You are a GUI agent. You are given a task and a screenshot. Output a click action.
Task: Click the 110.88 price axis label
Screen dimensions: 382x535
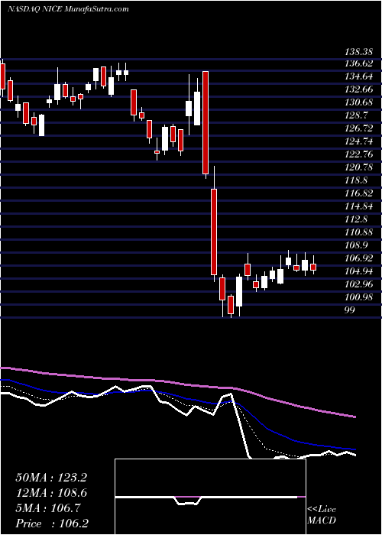tap(359, 232)
